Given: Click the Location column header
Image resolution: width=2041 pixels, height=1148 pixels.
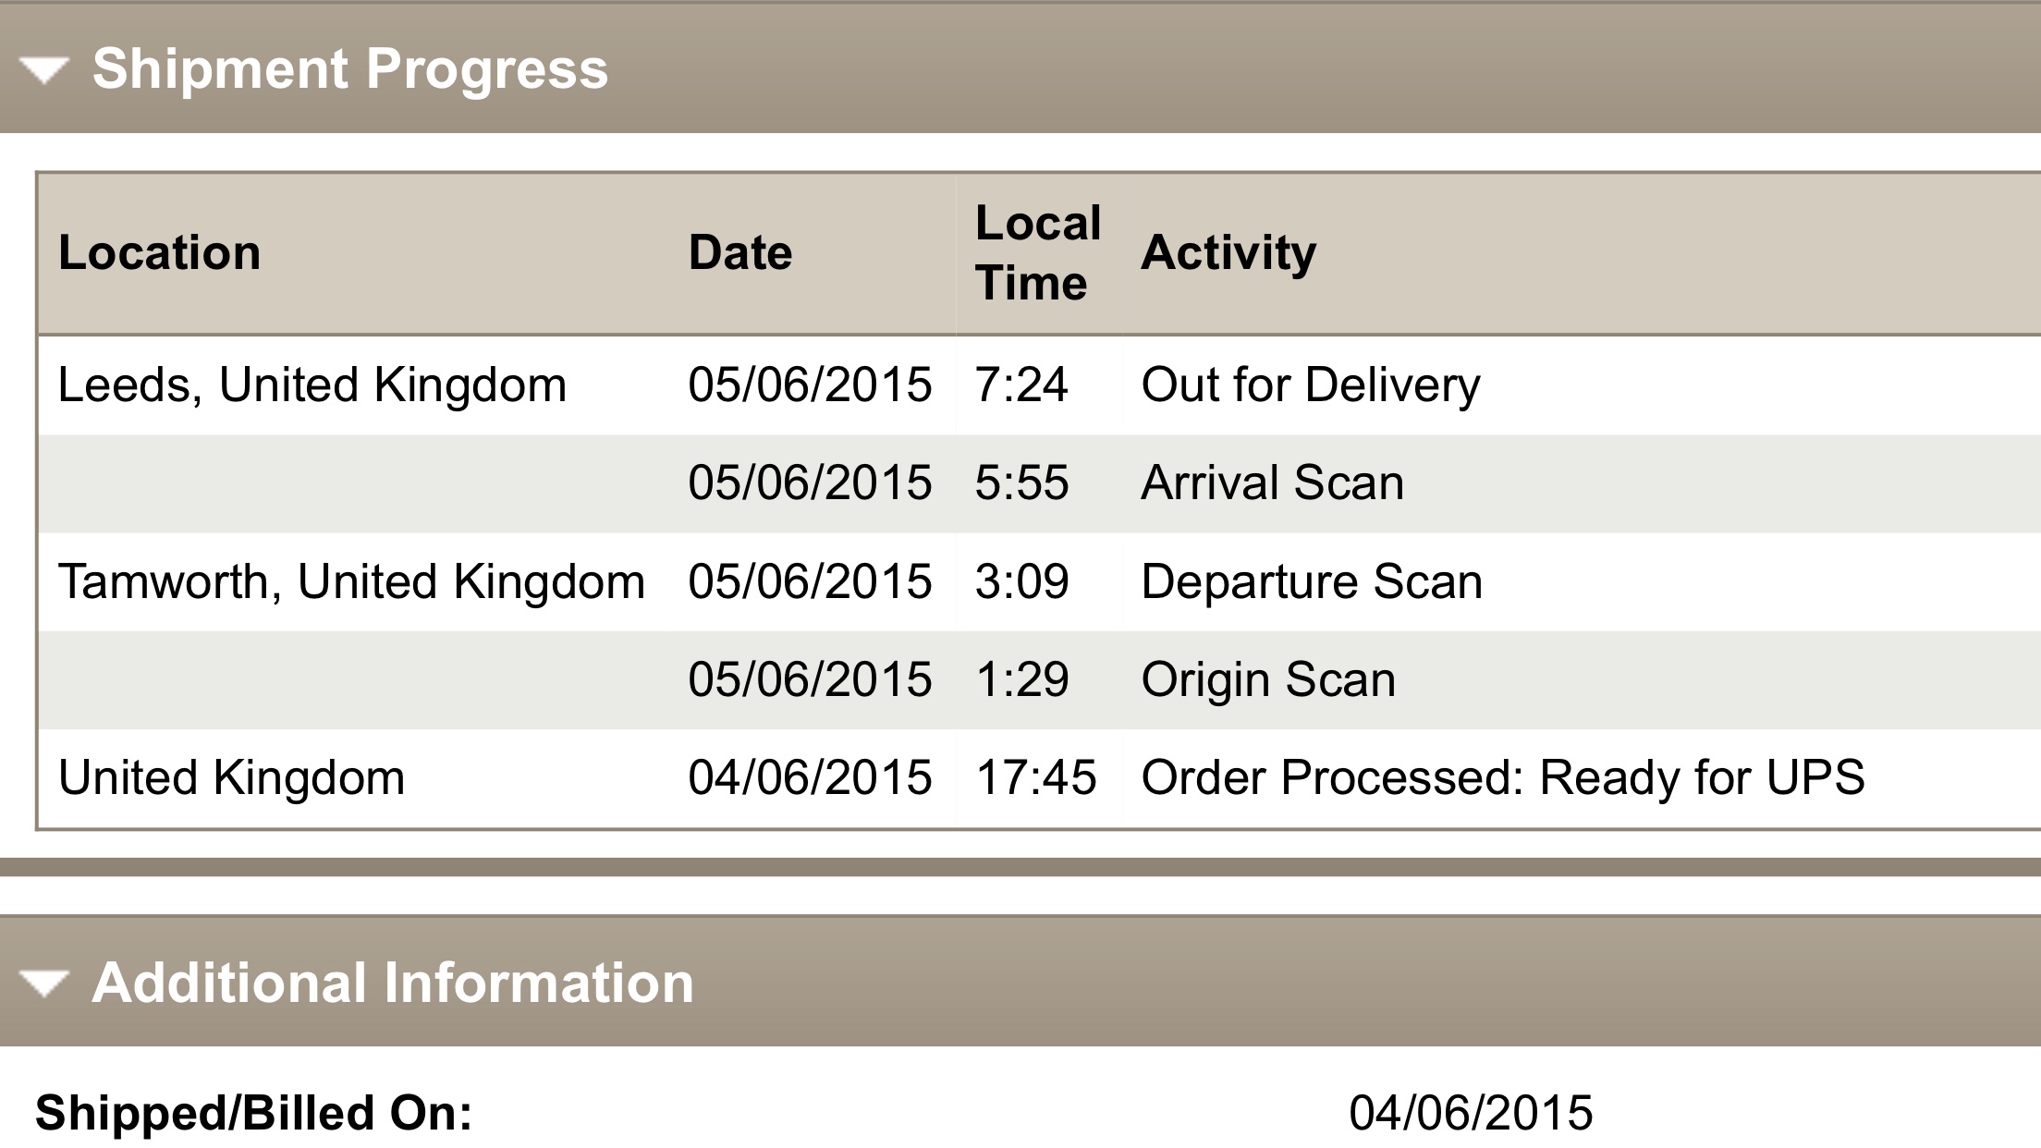Looking at the screenshot, I should [x=159, y=252].
